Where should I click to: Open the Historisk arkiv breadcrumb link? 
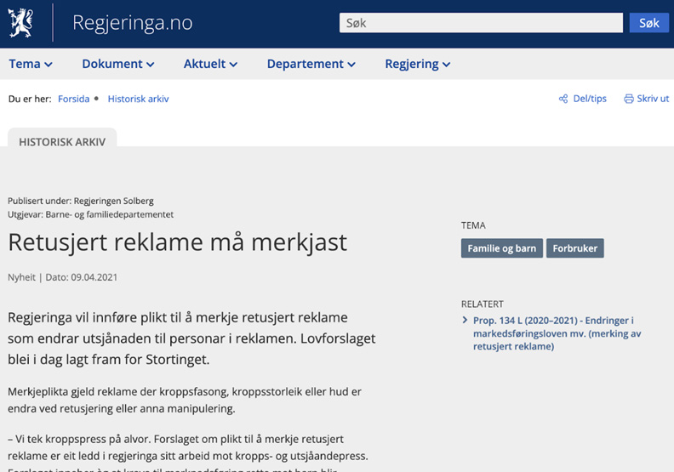tap(138, 99)
